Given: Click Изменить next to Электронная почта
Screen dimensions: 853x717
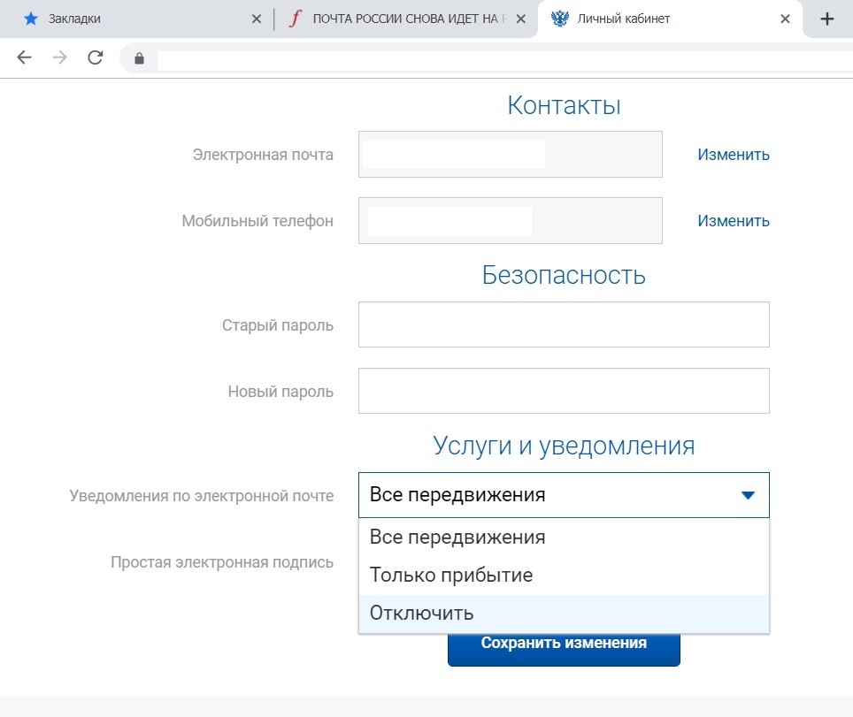Looking at the screenshot, I should [733, 155].
